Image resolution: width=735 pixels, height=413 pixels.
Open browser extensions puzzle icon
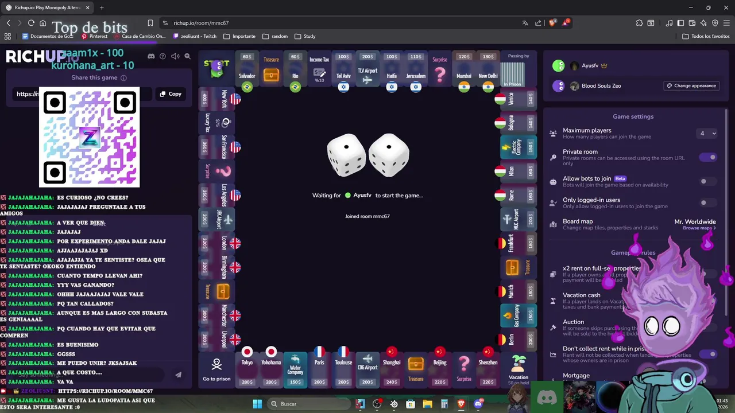click(639, 23)
